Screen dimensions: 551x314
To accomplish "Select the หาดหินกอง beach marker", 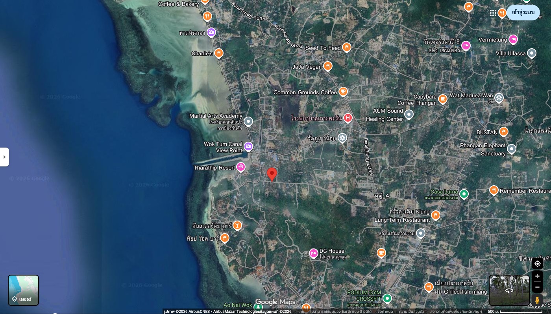I will click(211, 32).
